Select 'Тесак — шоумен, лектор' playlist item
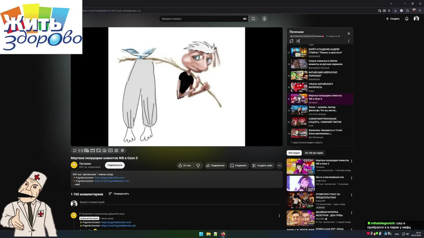Screen dimensions: 424x238 [320, 110]
